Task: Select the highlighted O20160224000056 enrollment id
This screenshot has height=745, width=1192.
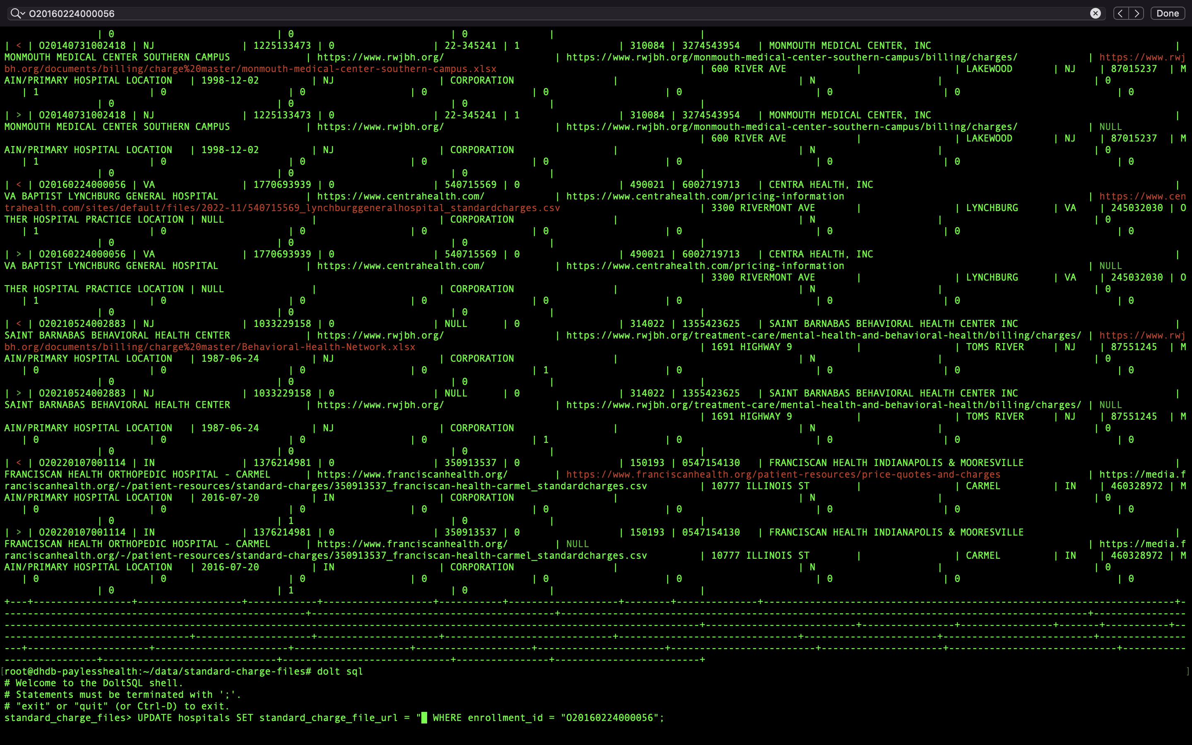Action: click(611, 718)
